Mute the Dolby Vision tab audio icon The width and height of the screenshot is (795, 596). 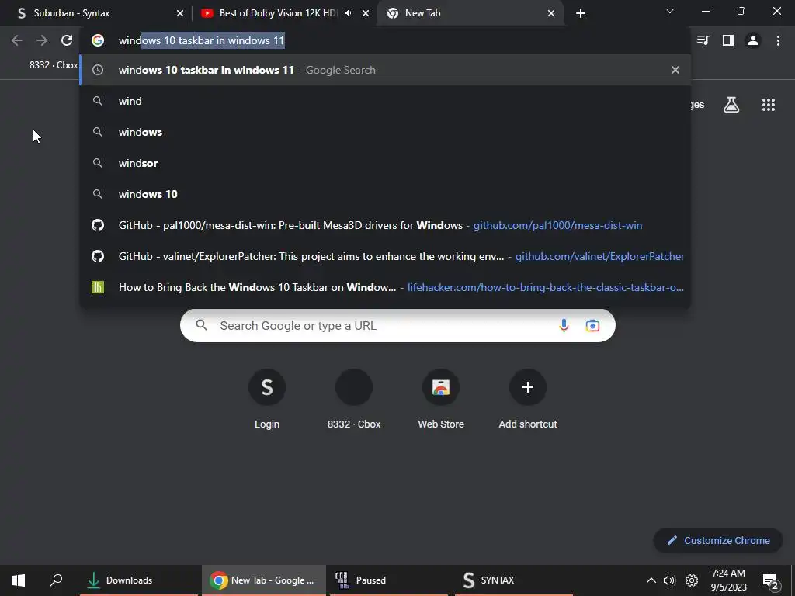coord(349,13)
